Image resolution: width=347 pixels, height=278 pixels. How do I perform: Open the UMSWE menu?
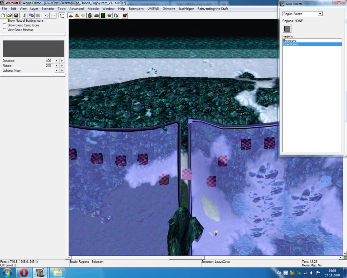tap(153, 8)
